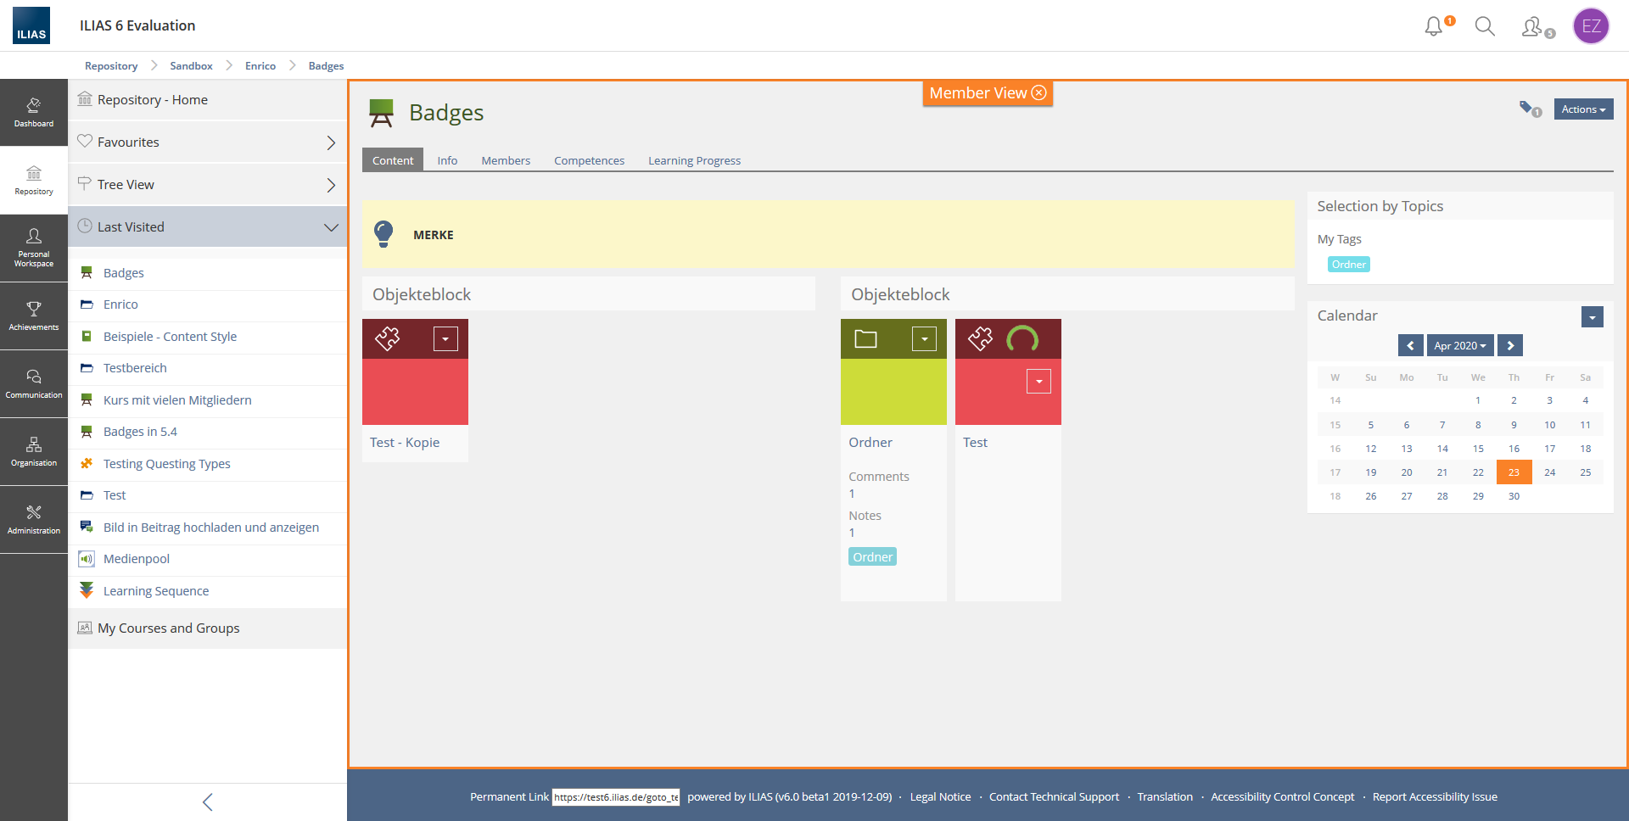Go to next calendar month
The height and width of the screenshot is (821, 1629).
(x=1510, y=345)
